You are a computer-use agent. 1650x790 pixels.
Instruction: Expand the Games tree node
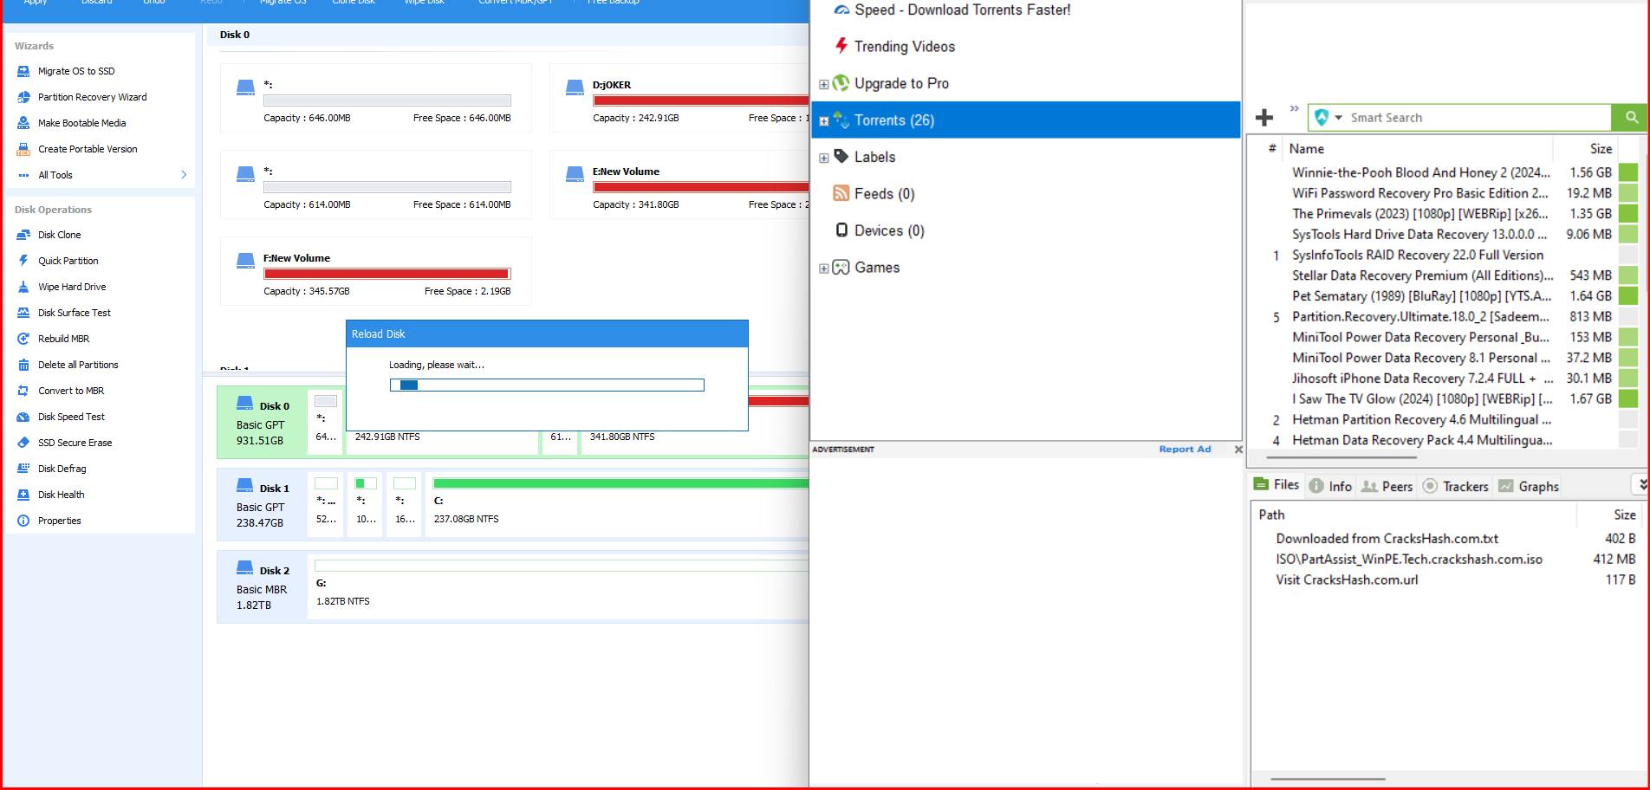tap(823, 269)
